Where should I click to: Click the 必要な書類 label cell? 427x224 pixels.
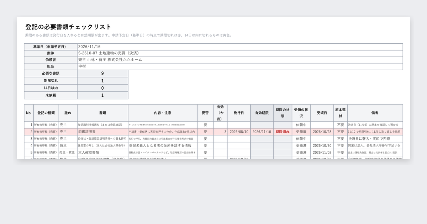(x=51, y=74)
